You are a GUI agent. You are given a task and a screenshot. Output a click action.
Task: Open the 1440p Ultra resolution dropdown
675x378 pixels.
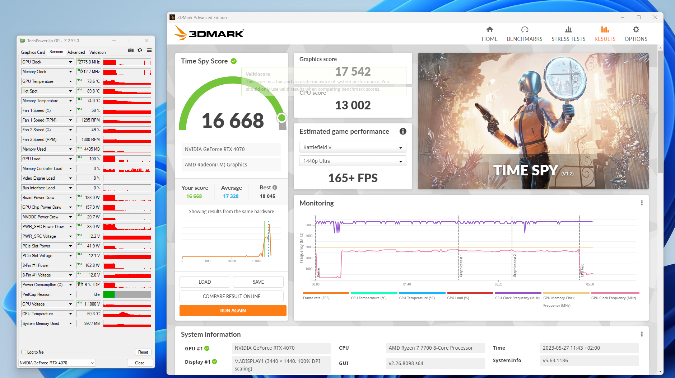353,161
